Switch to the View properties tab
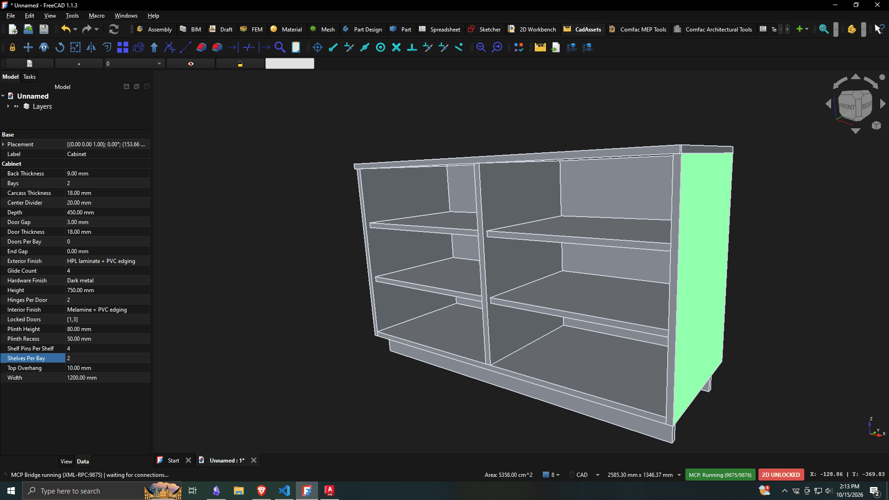889x500 pixels. click(x=66, y=462)
